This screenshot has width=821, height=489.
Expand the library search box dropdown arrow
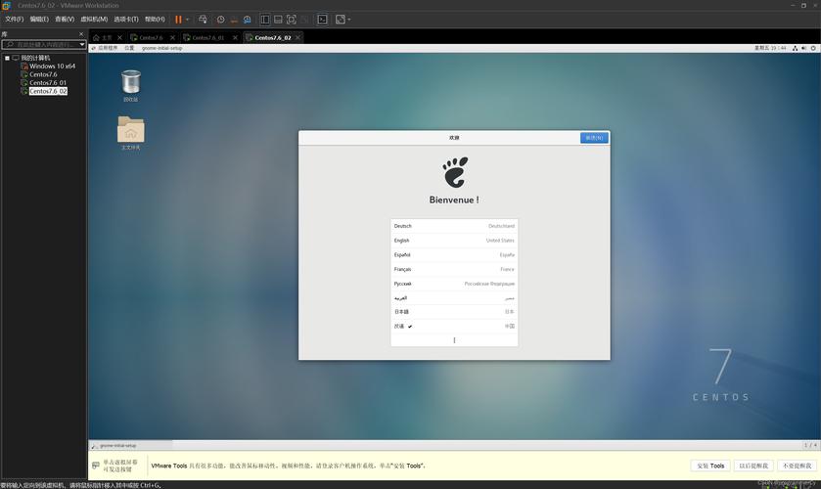coord(82,44)
